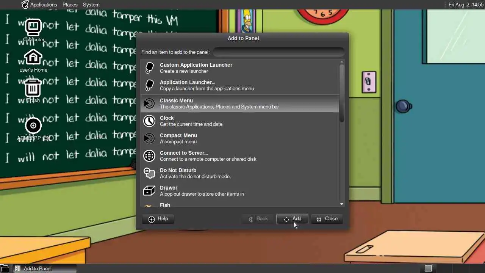Select the ARMEPPP_EN disc icon on desktop
485x273 pixels.
click(x=33, y=126)
